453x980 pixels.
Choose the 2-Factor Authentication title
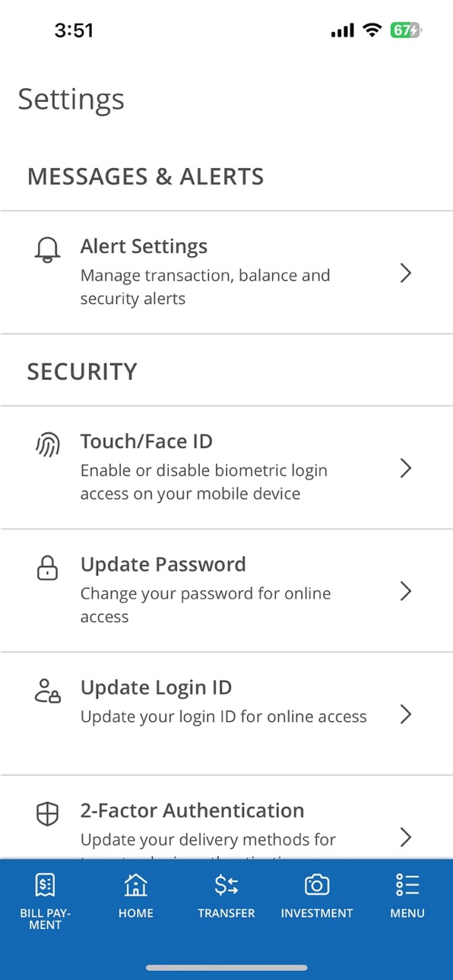(x=192, y=811)
